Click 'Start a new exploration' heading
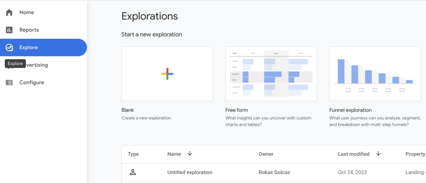This screenshot has height=183, width=426. click(x=151, y=34)
